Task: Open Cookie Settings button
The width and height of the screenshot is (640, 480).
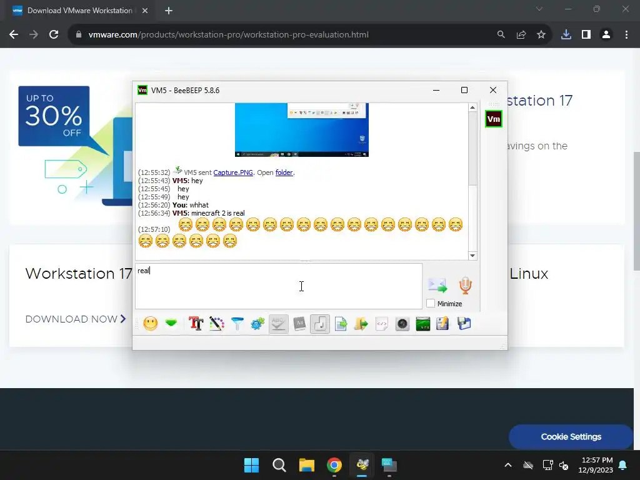Action: pos(571,437)
